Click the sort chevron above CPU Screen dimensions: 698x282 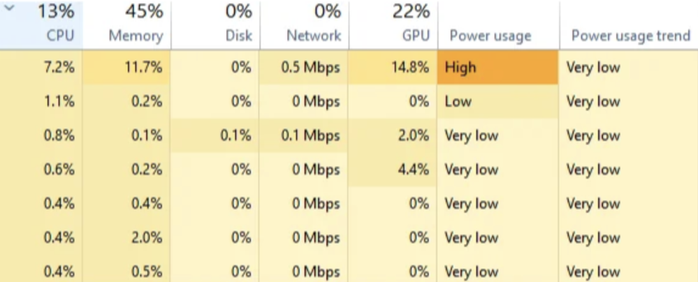[x=9, y=8]
